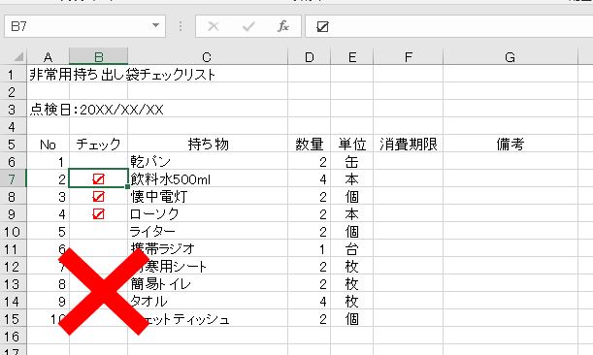Click the 消費期限 header cell

click(408, 145)
